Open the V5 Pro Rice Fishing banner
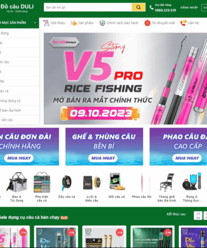This screenshot has width=207, height=248. pyautogui.click(x=125, y=79)
